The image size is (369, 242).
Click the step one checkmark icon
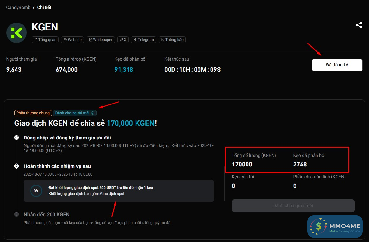[x=17, y=138]
